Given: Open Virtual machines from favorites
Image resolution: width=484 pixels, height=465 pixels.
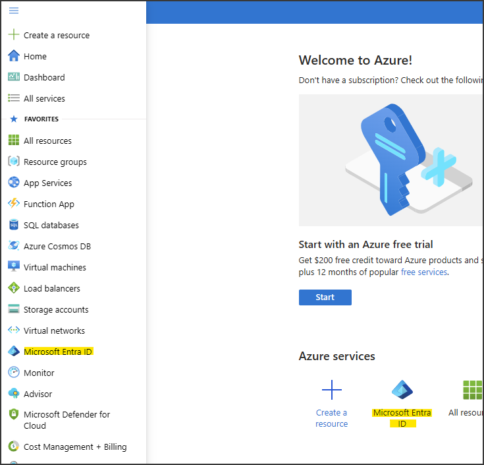Looking at the screenshot, I should click(55, 267).
